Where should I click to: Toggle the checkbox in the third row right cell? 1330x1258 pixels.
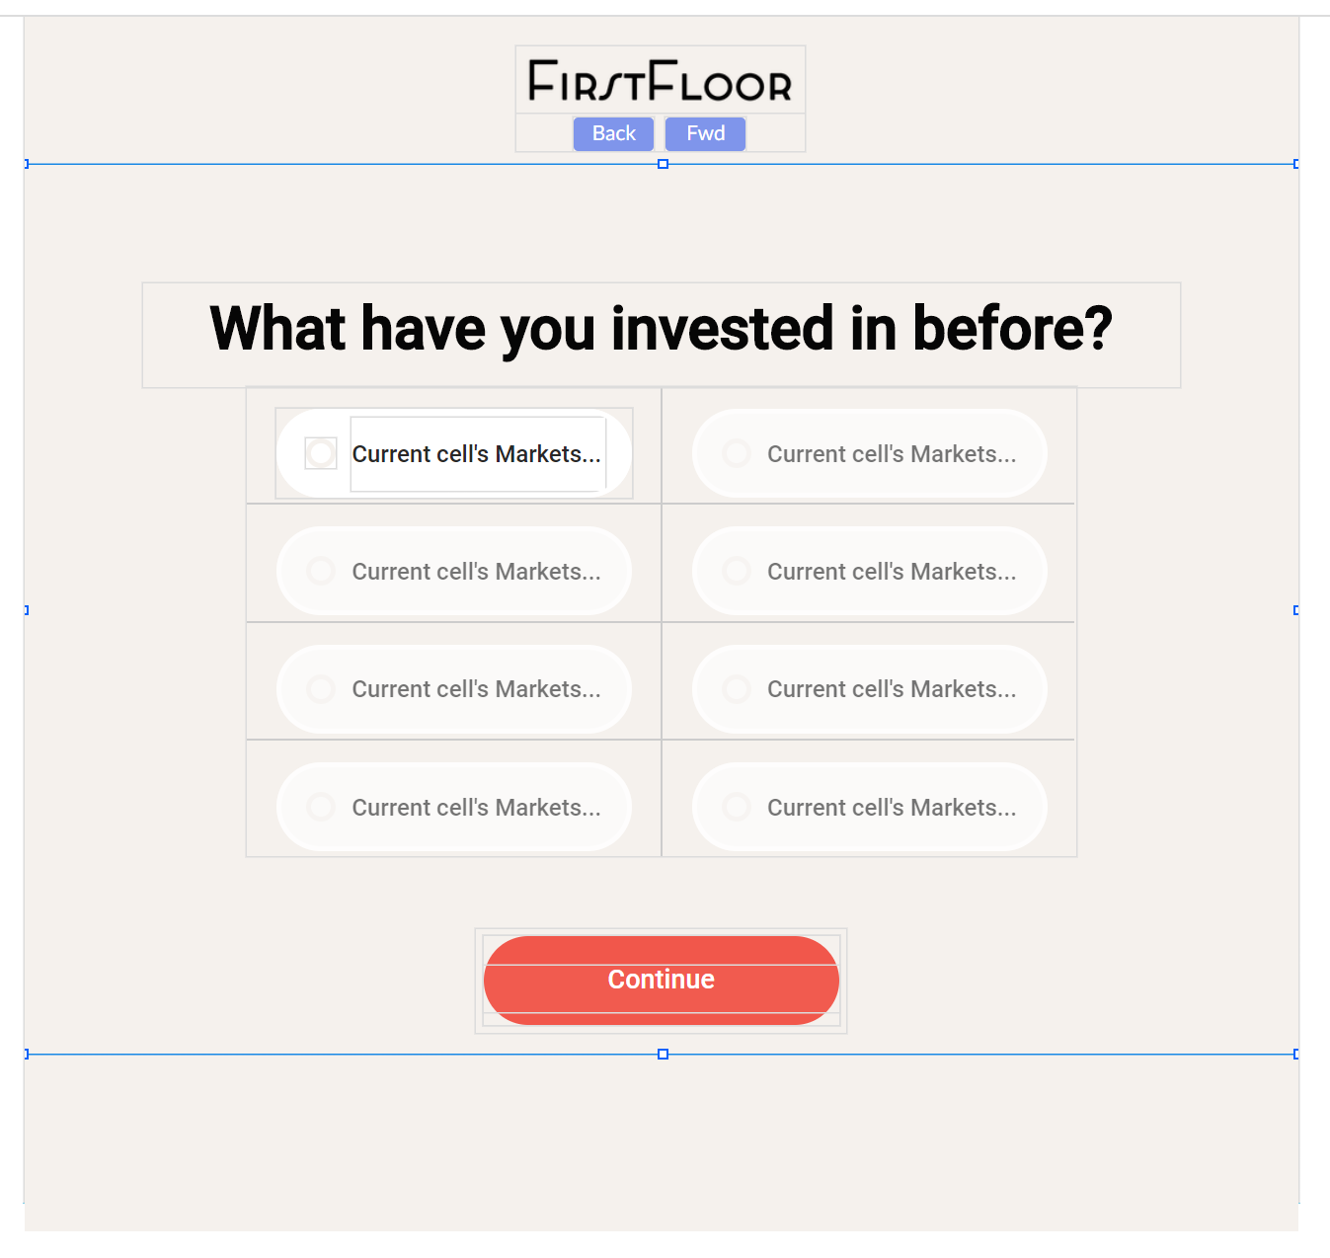click(737, 688)
